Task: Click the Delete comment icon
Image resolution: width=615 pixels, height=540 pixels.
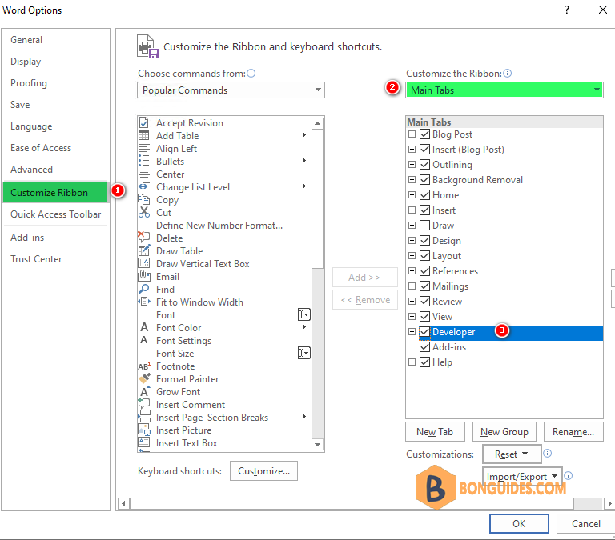Action: 144,237
